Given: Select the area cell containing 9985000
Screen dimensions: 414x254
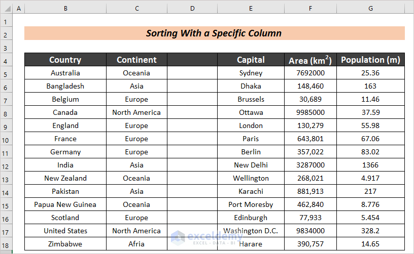Looking at the screenshot, I should 310,112.
